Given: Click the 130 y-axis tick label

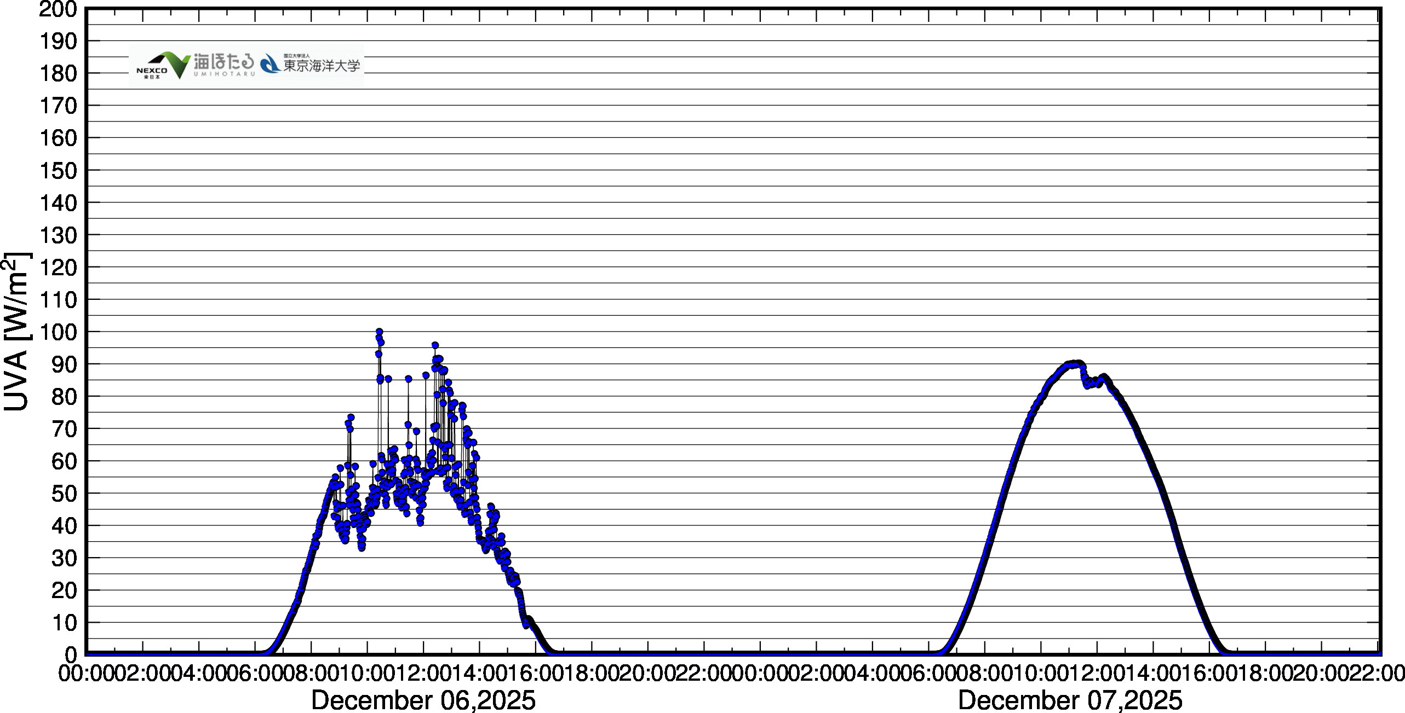Looking at the screenshot, I should coord(58,235).
